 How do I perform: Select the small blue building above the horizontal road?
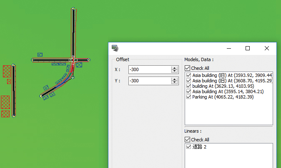click(x=40, y=55)
